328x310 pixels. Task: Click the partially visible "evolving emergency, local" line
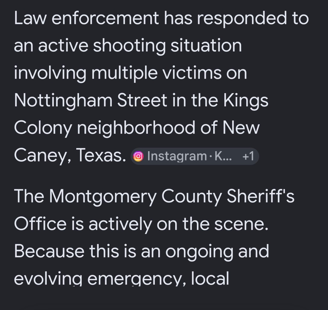point(121,279)
